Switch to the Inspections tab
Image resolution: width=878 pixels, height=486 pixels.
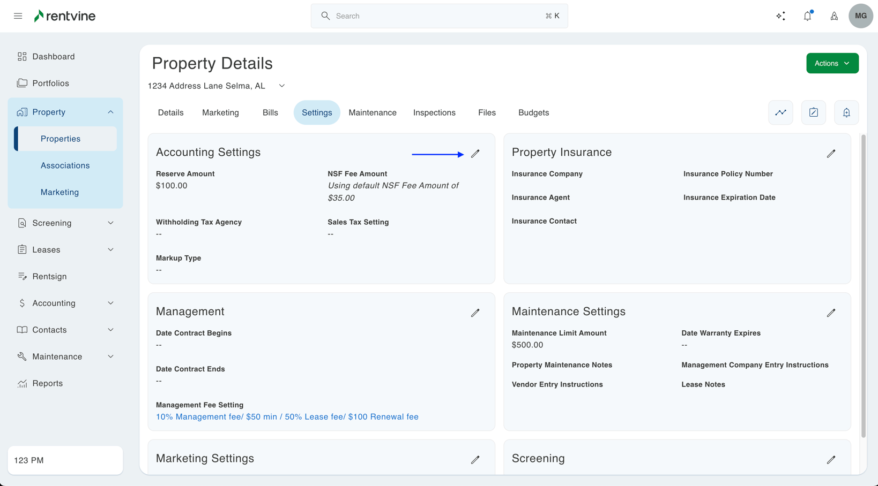[434, 112]
